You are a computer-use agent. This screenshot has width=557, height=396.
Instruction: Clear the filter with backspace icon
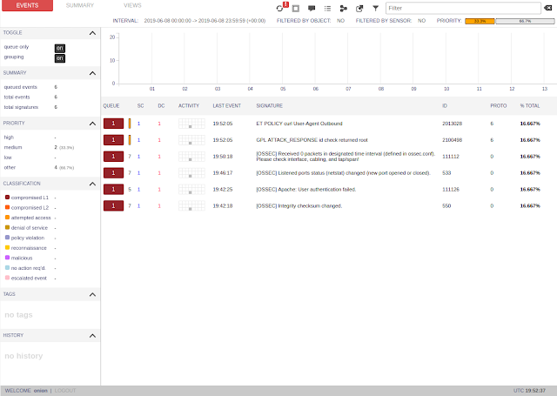click(548, 8)
